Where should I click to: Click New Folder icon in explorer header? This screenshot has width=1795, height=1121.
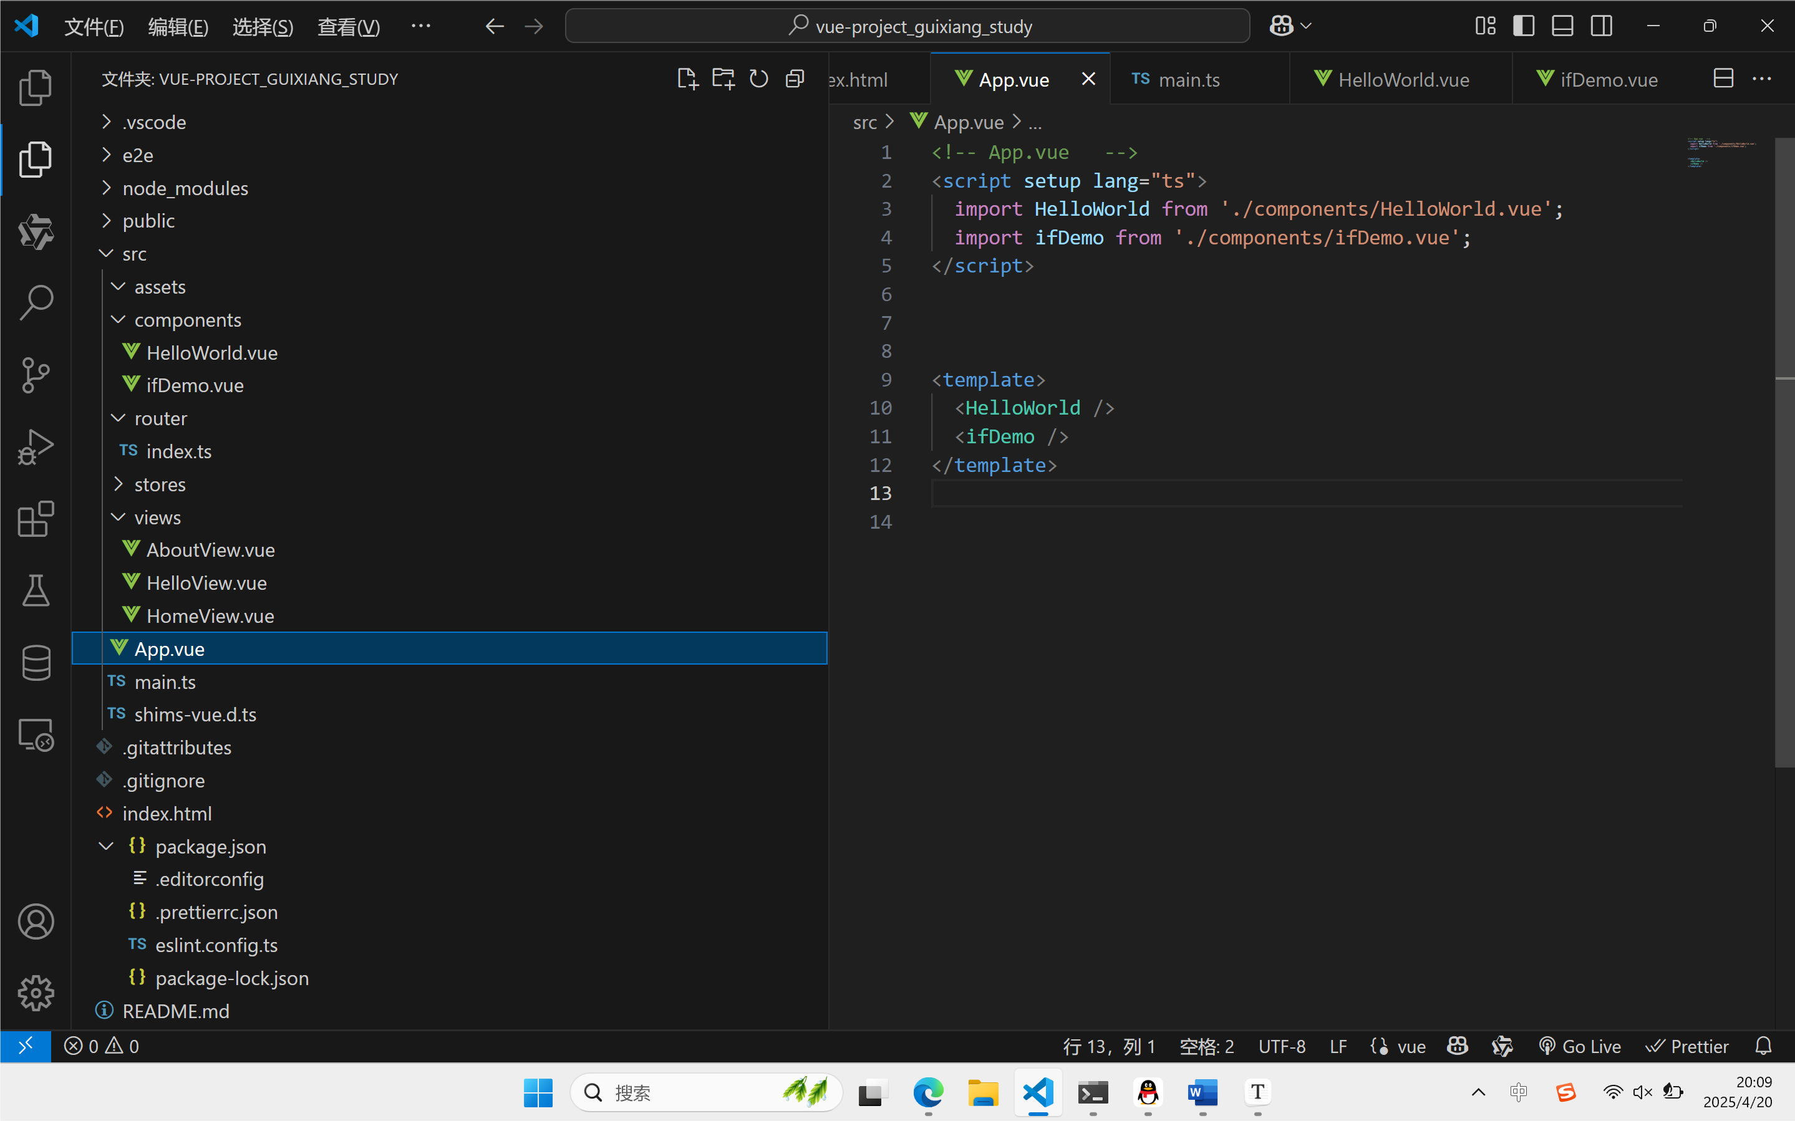[x=723, y=79]
